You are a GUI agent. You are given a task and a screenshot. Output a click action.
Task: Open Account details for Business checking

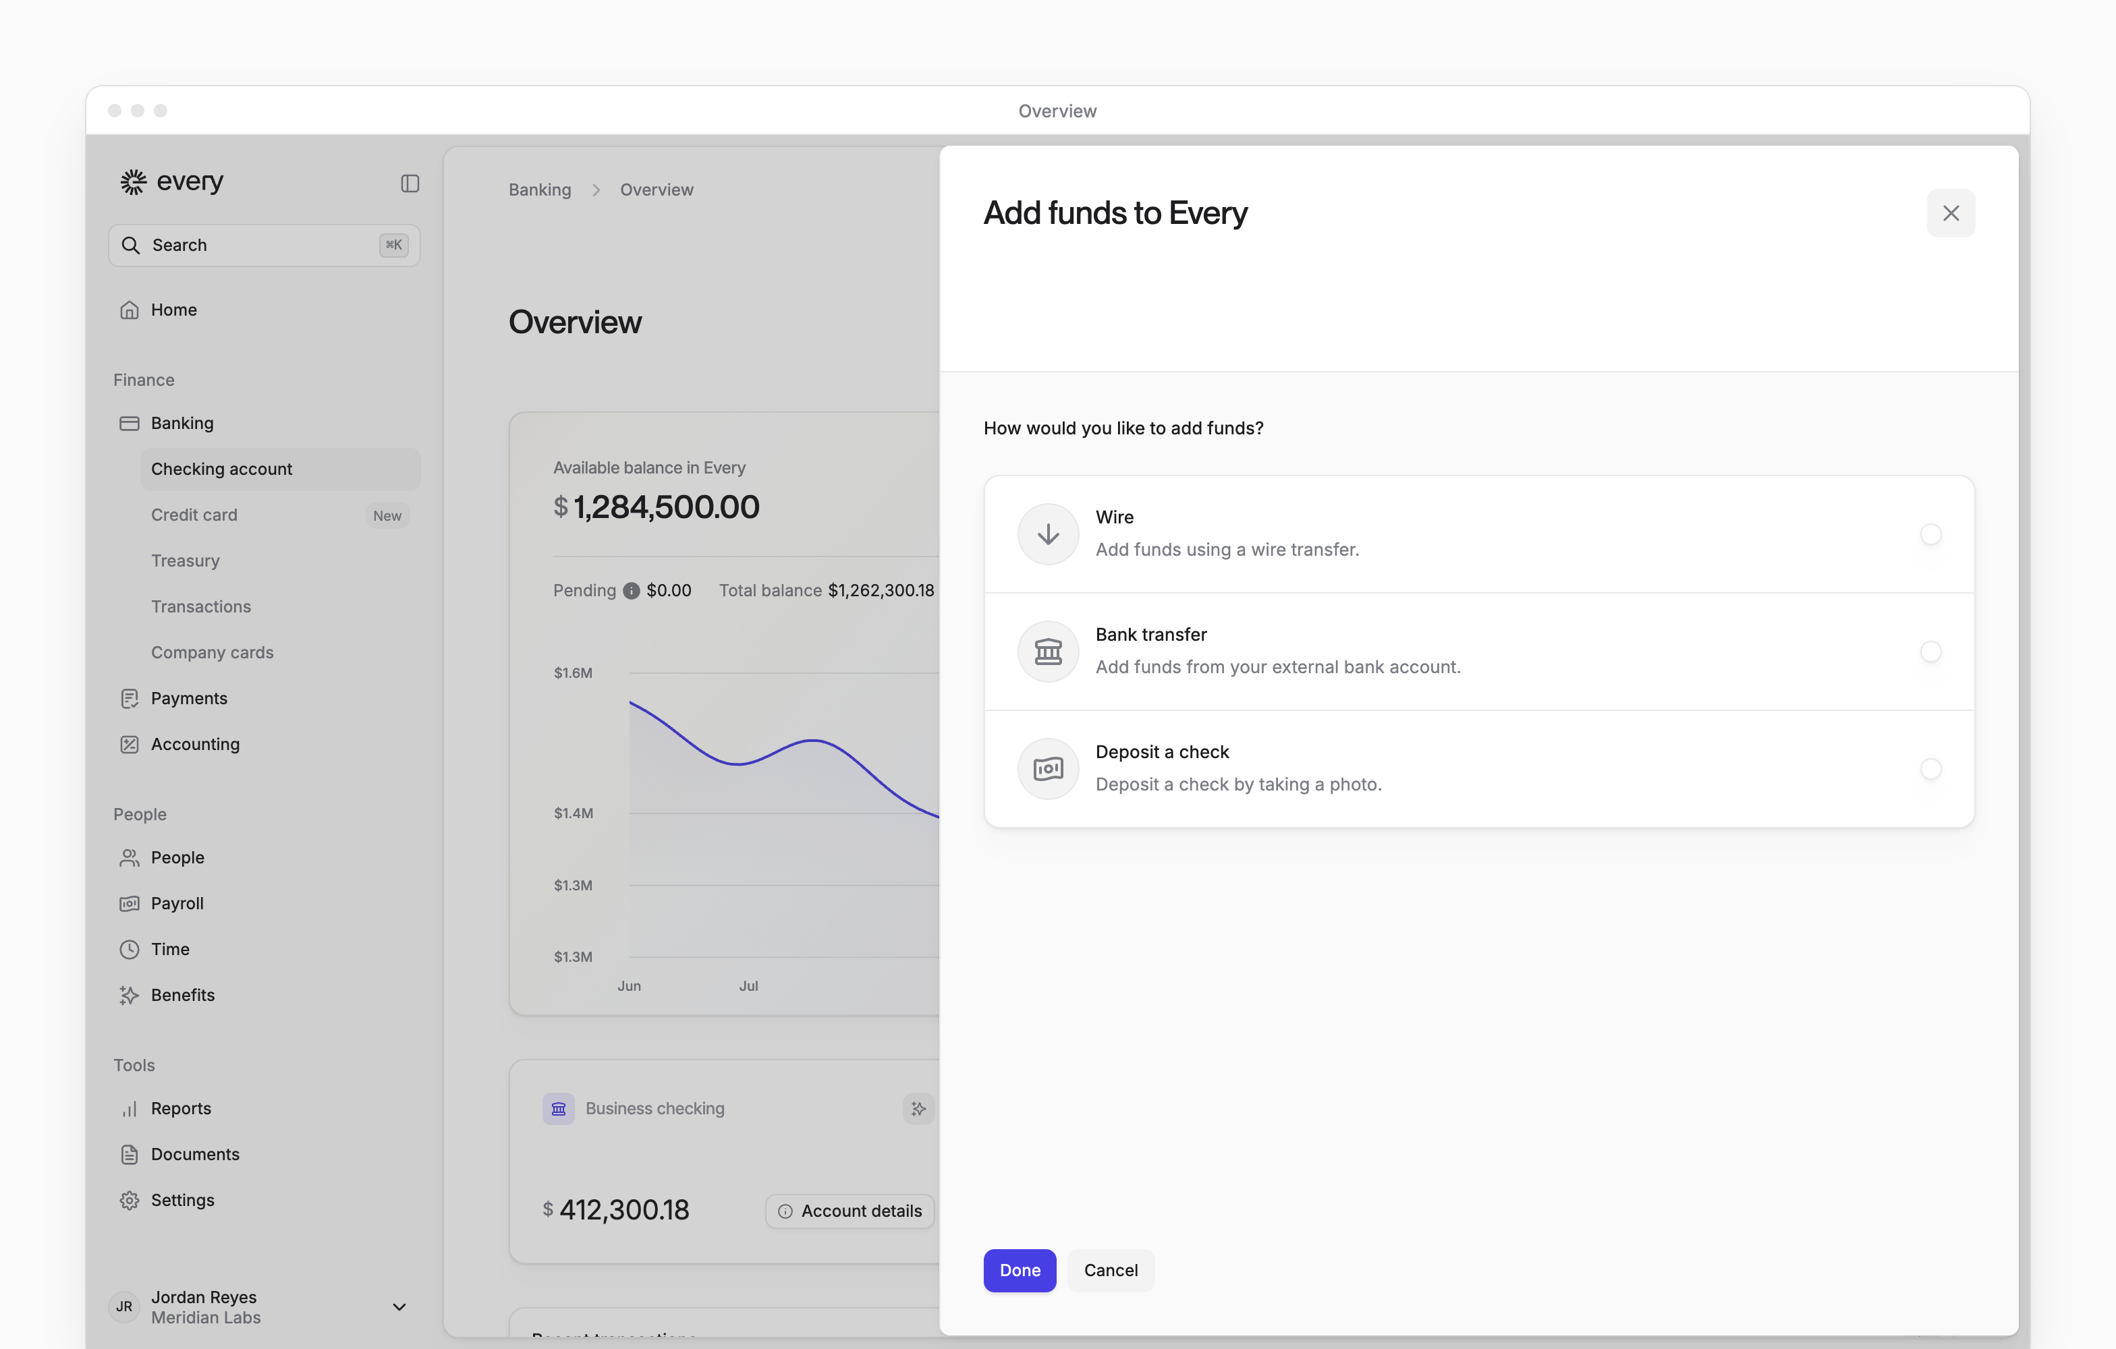[x=850, y=1211]
